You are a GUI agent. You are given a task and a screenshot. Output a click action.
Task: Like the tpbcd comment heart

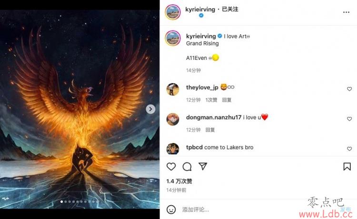(x=349, y=149)
